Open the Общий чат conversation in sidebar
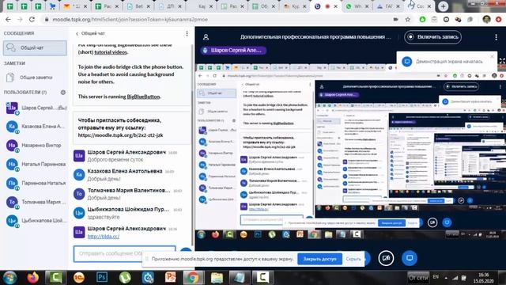506x285 pixels. point(35,47)
